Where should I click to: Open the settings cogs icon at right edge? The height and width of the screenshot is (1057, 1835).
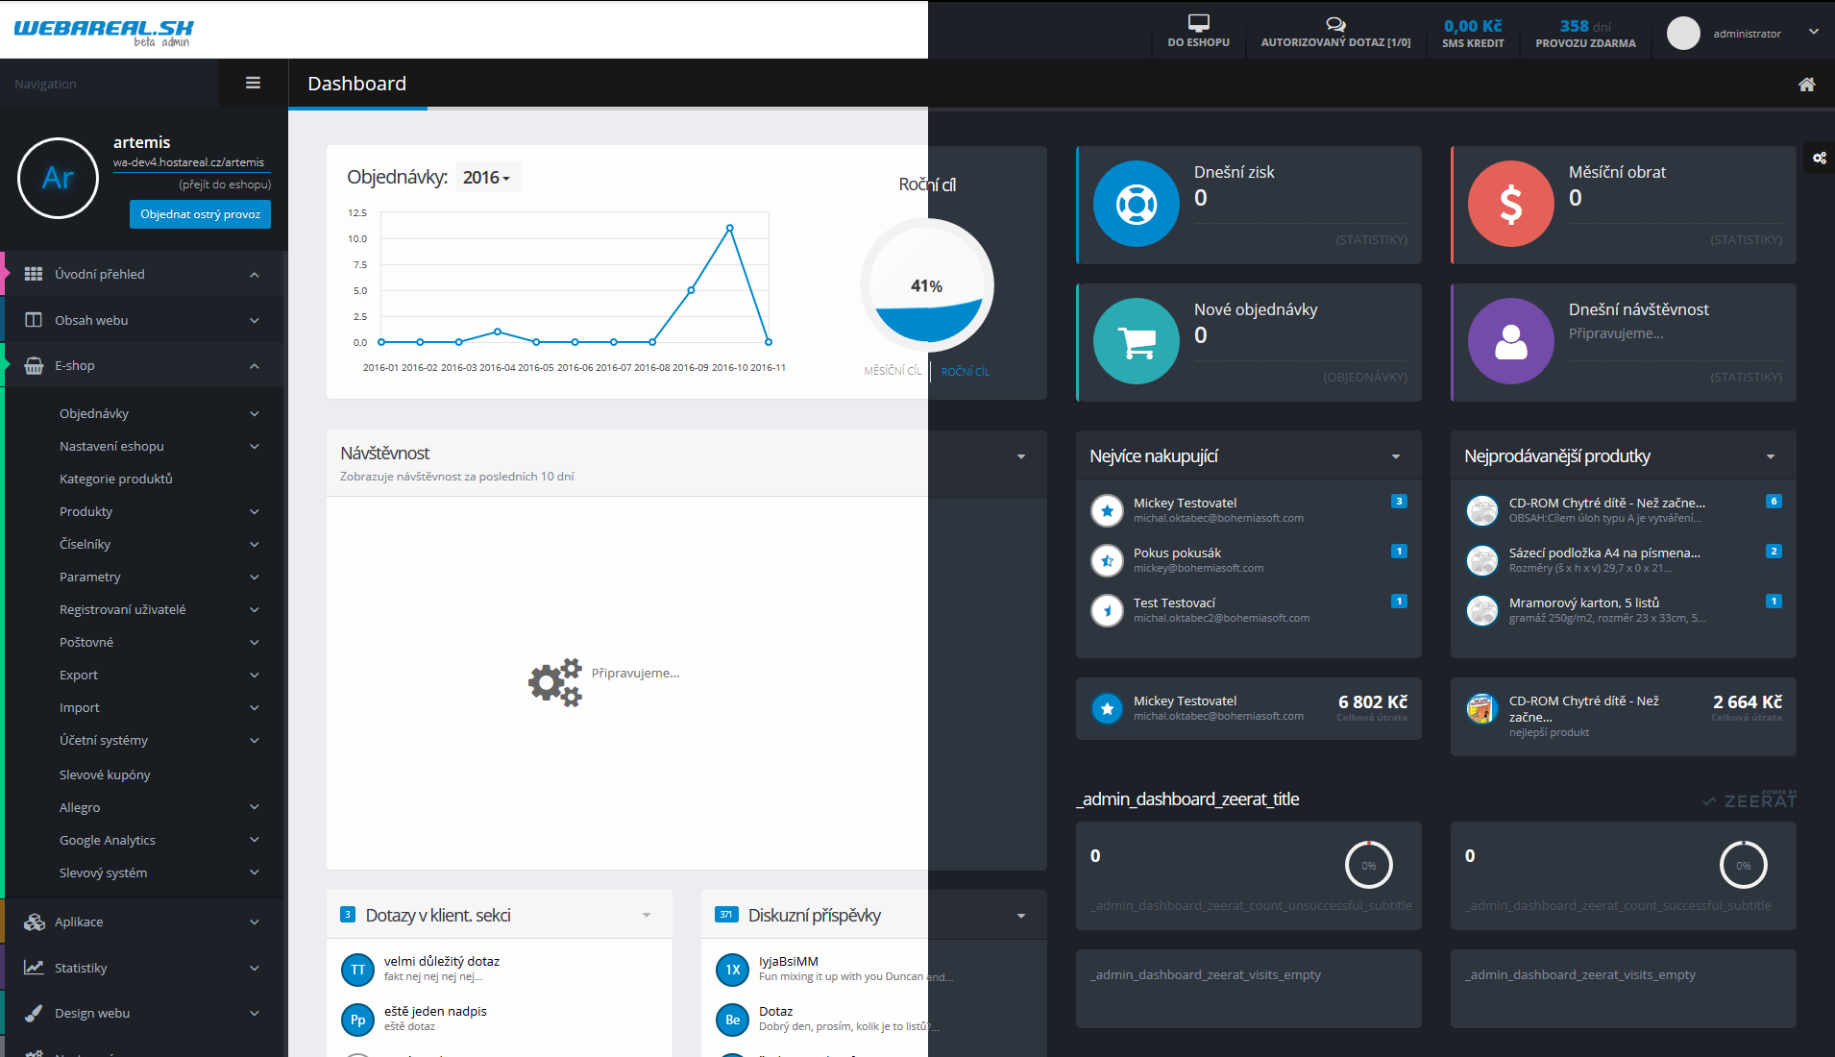point(1820,159)
